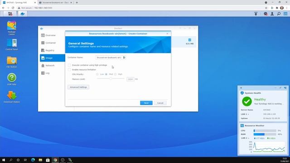Screen dimensions: 290x163
Task: Cancel the Create Container dialog
Action: 160,103
